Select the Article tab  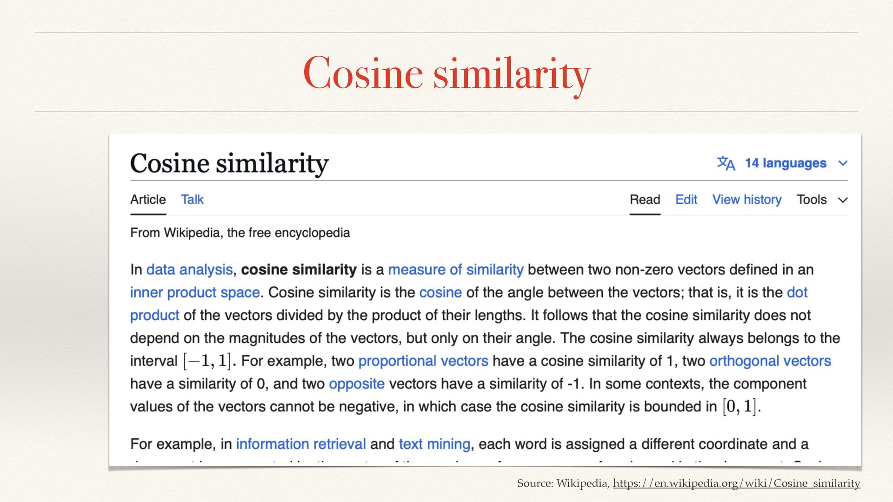(148, 199)
